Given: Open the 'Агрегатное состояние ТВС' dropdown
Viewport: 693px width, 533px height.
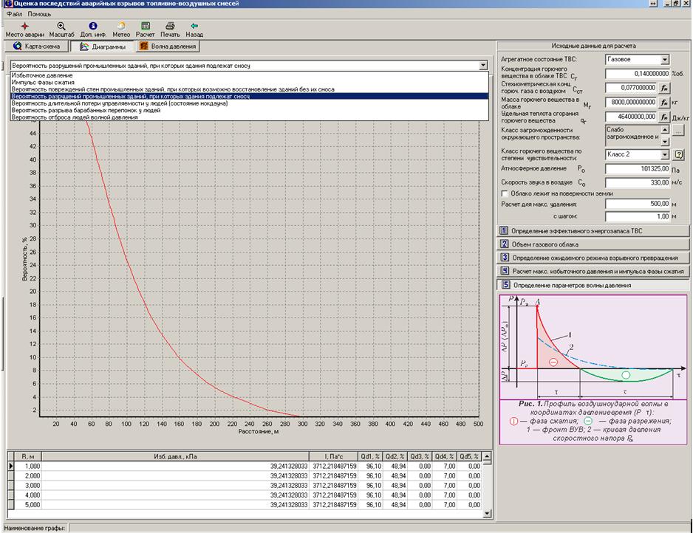Looking at the screenshot, I should 665,60.
